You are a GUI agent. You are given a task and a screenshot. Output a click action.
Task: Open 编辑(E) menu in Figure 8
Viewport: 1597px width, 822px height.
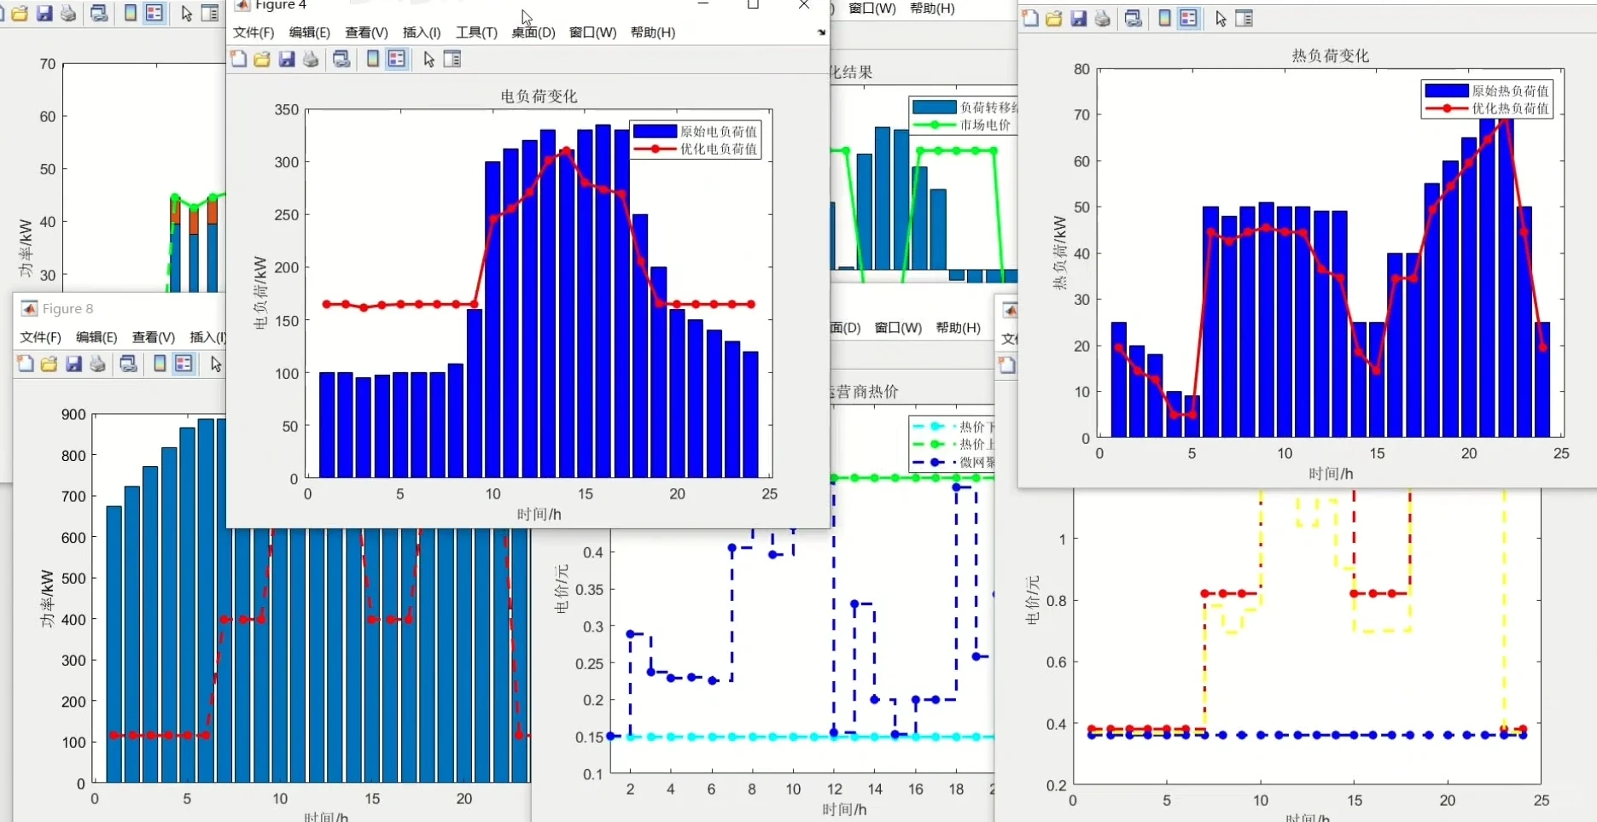[96, 337]
